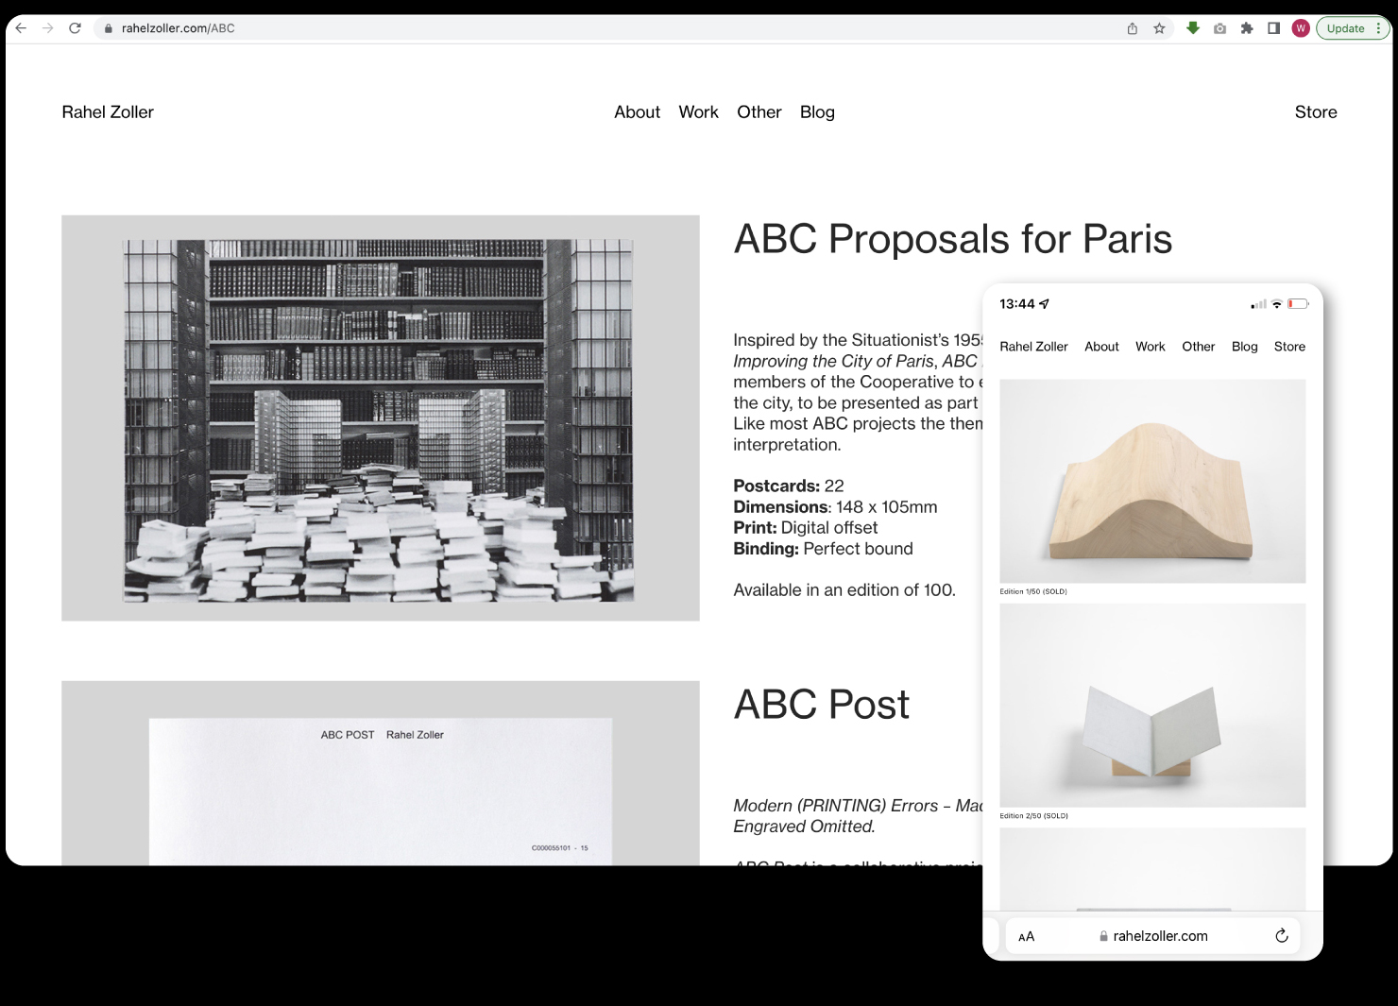Click the Update button in Chrome
Viewport: 1398px width, 1006px height.
click(1345, 28)
